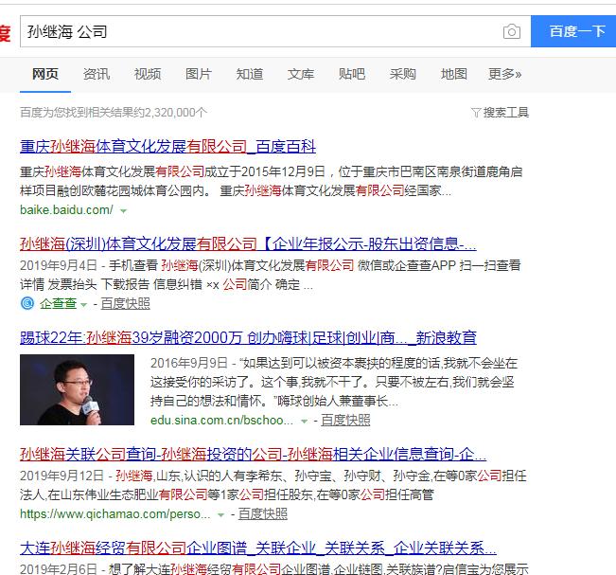The height and width of the screenshot is (575, 616).
Task: Open the 采购 tab
Action: pos(403,74)
